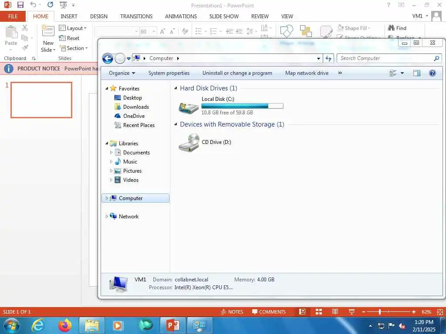This screenshot has width=446, height=334.
Task: Open the Section dropdown
Action: (x=73, y=48)
